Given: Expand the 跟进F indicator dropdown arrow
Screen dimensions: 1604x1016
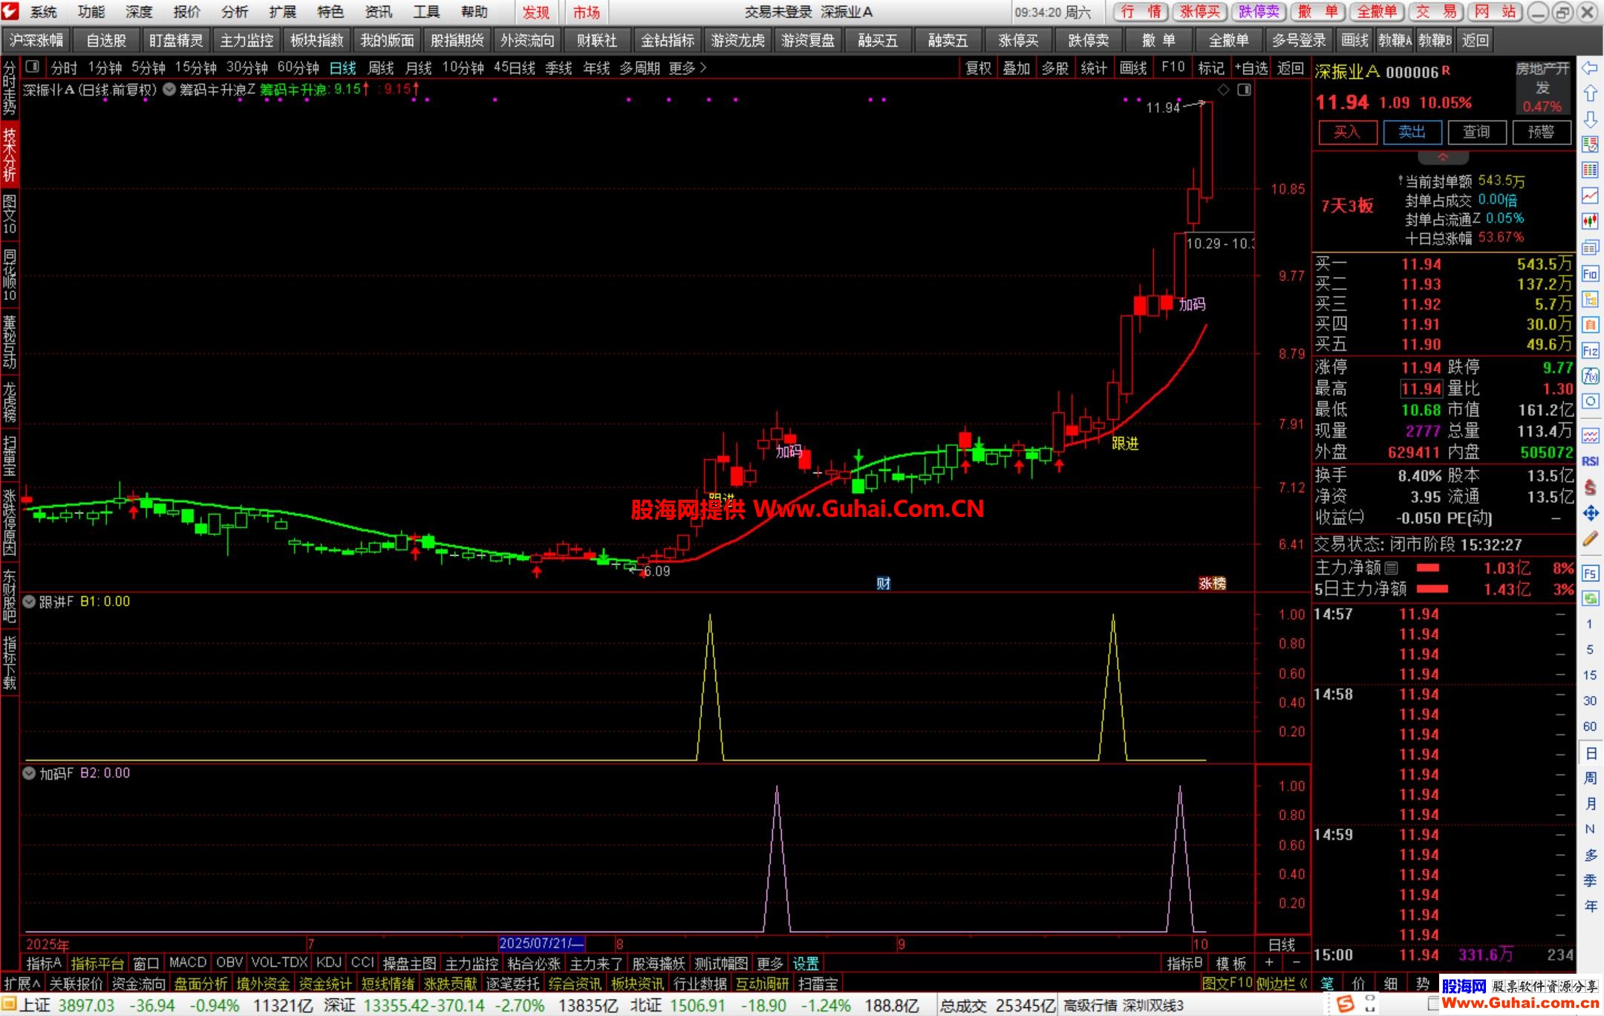Looking at the screenshot, I should tap(30, 602).
